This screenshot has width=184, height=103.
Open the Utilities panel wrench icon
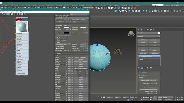coord(154,30)
